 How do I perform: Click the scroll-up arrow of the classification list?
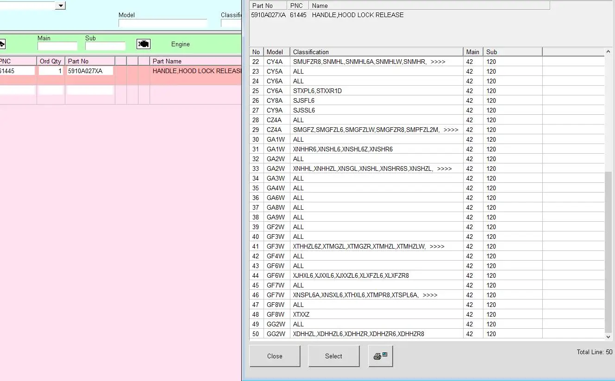pyautogui.click(x=609, y=52)
